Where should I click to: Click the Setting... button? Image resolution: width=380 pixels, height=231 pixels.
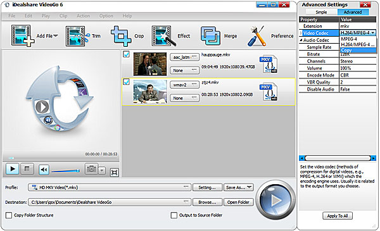(207, 188)
